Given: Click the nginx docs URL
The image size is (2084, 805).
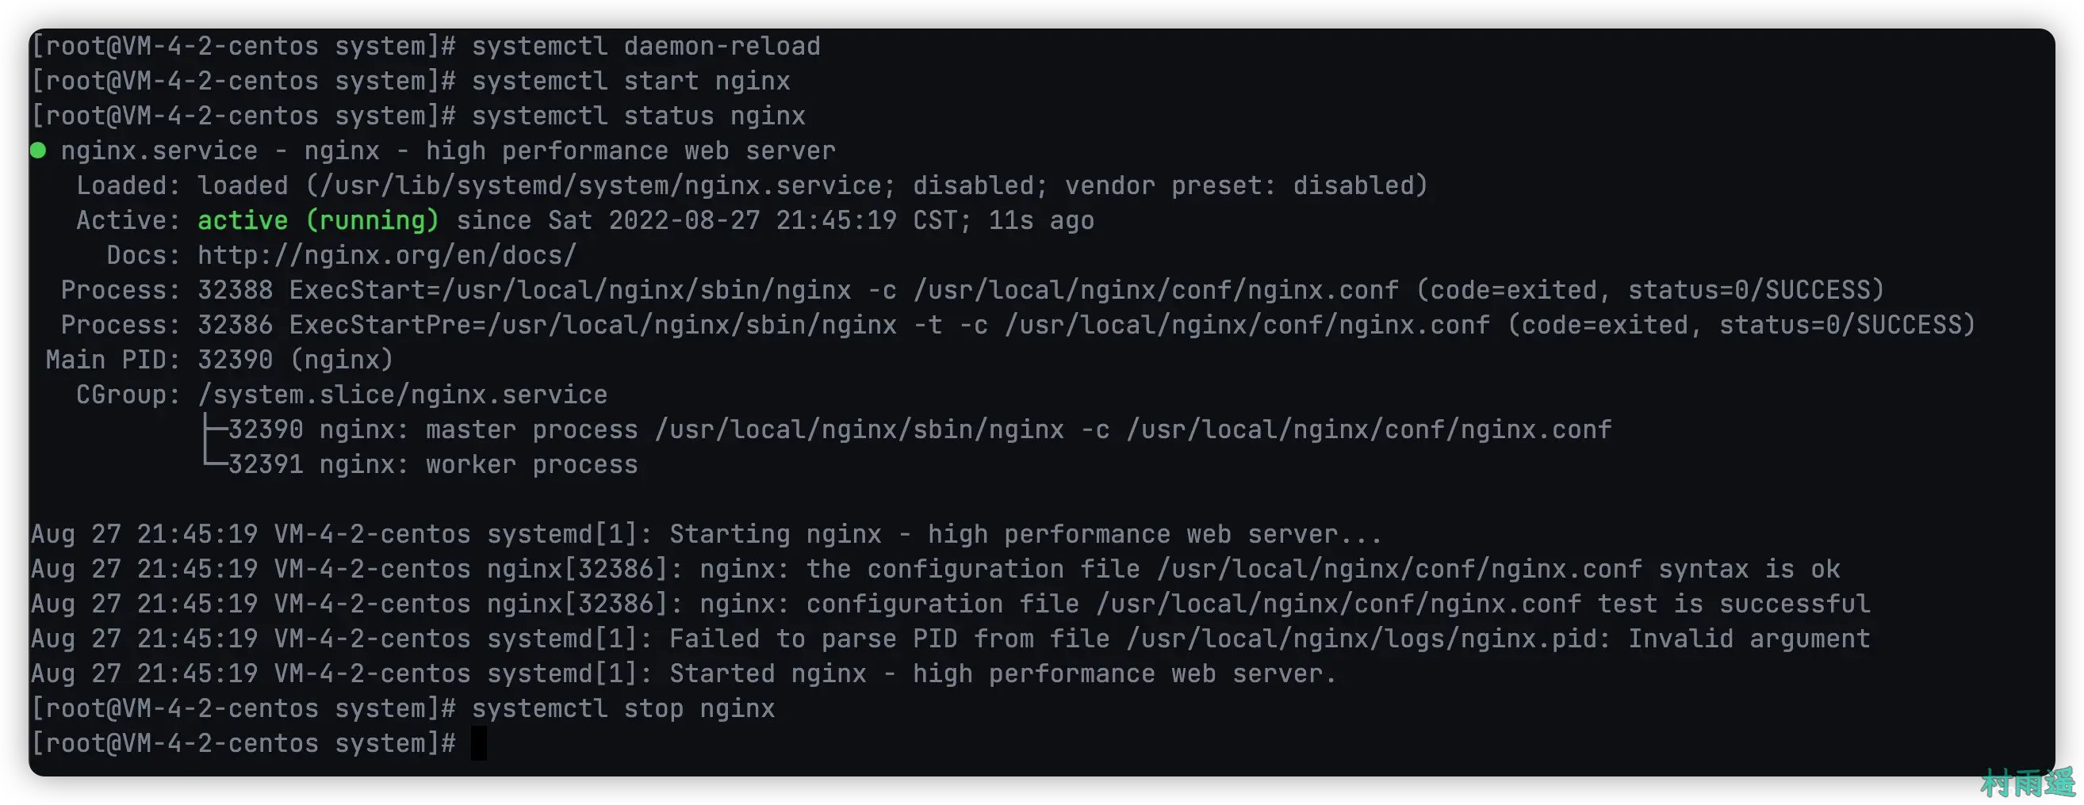Looking at the screenshot, I should [387, 255].
